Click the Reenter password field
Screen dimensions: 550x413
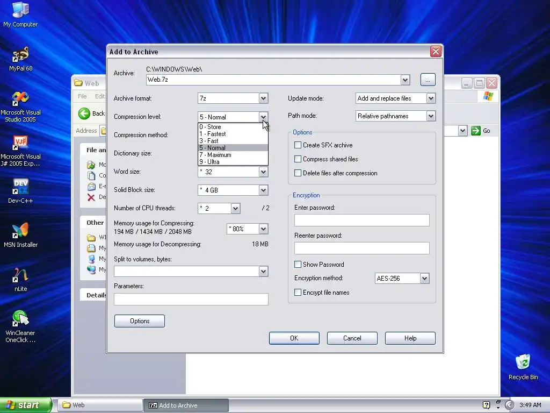[361, 248]
